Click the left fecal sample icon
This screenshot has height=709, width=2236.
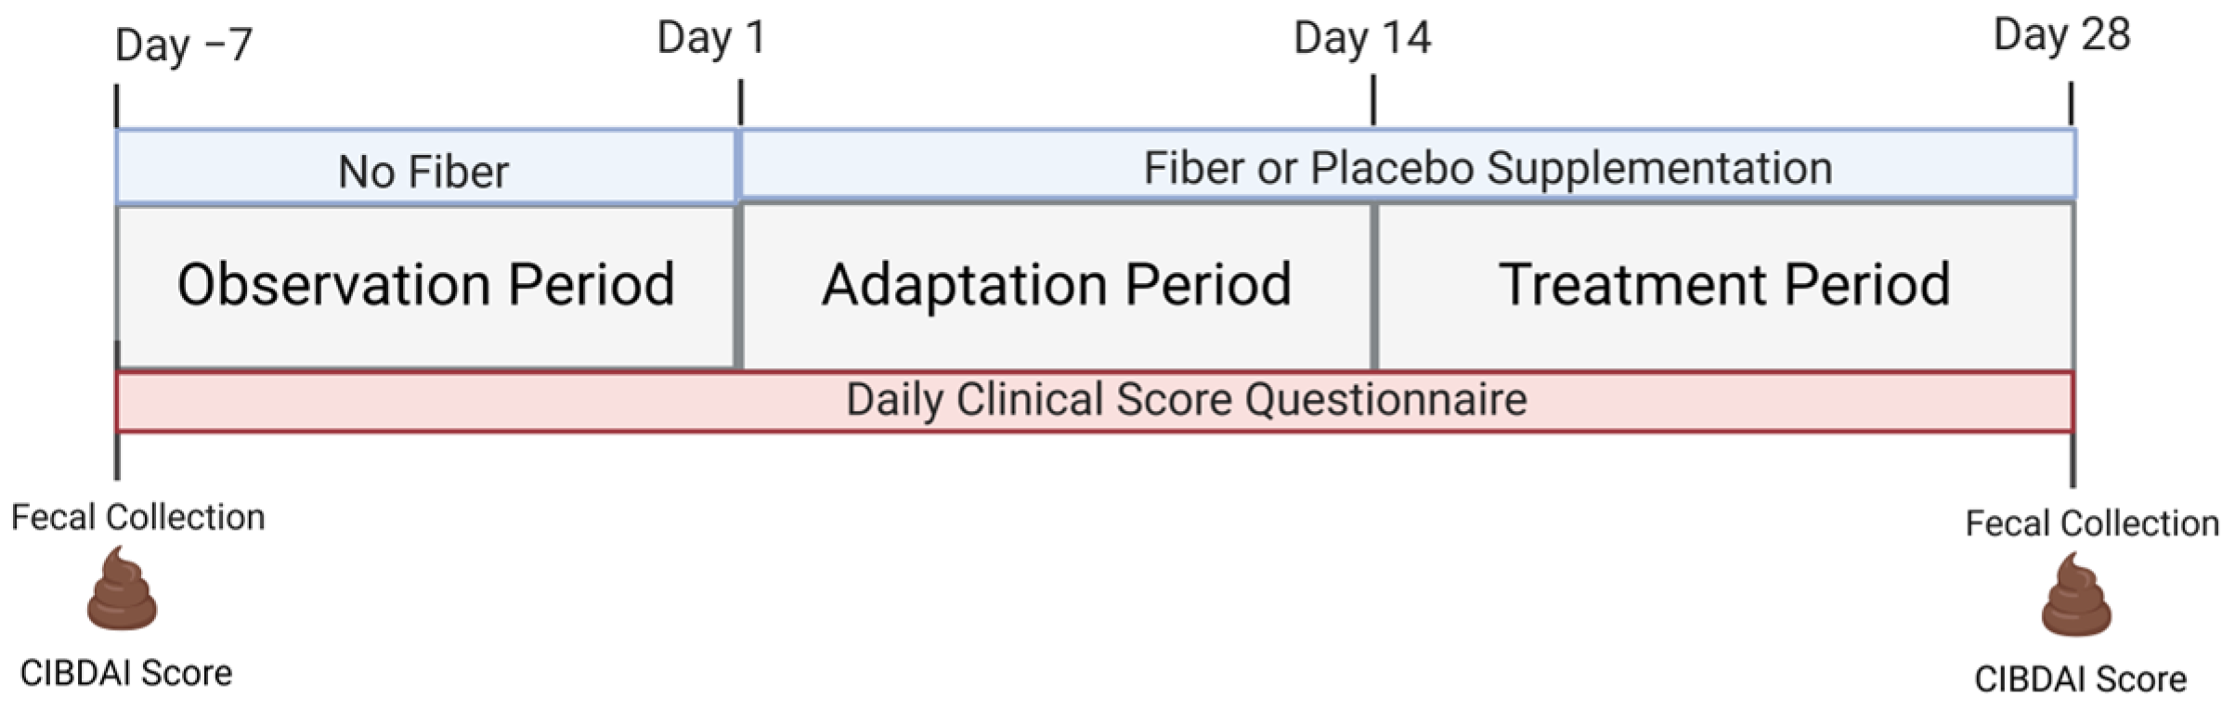point(122,589)
